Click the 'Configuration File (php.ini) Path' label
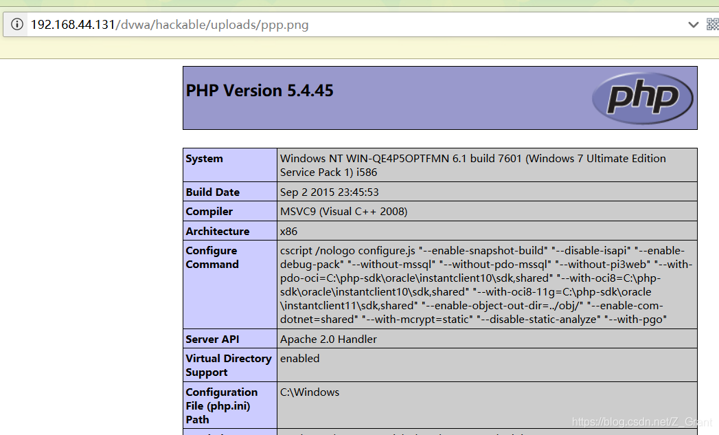The image size is (719, 435). point(222,405)
